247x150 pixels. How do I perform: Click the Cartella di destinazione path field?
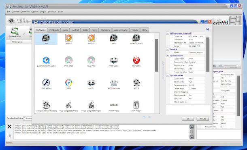(x=28, y=118)
